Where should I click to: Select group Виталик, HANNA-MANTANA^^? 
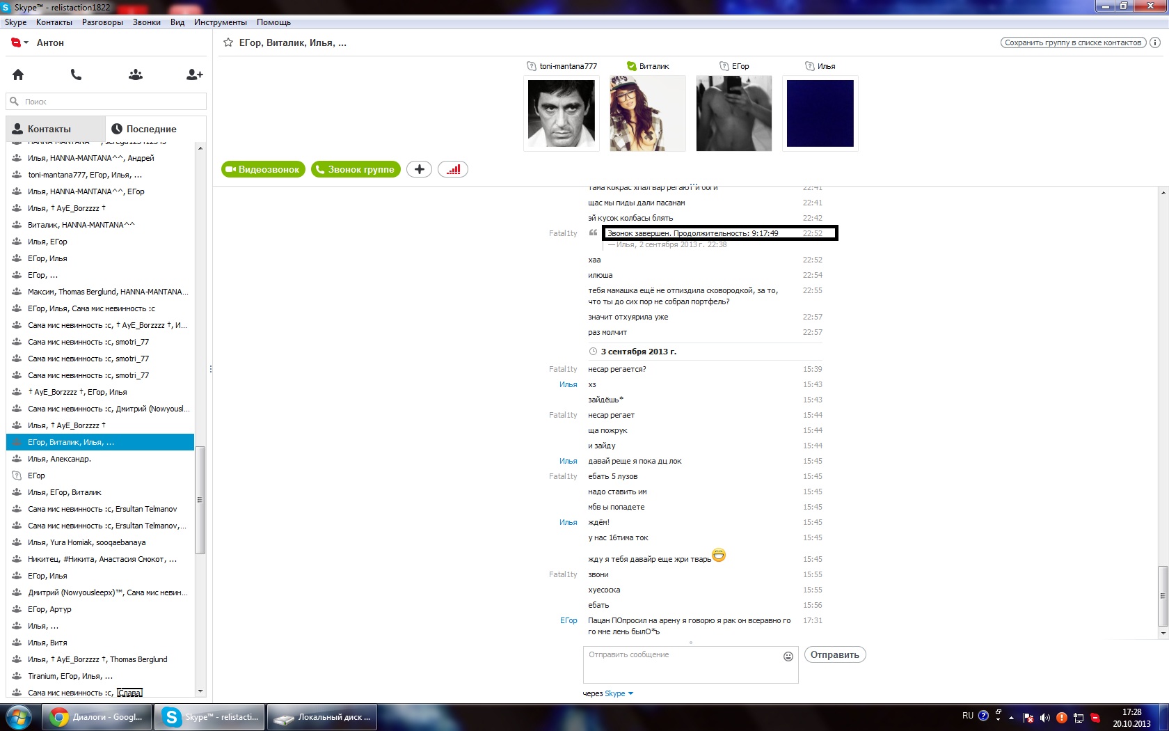click(100, 225)
